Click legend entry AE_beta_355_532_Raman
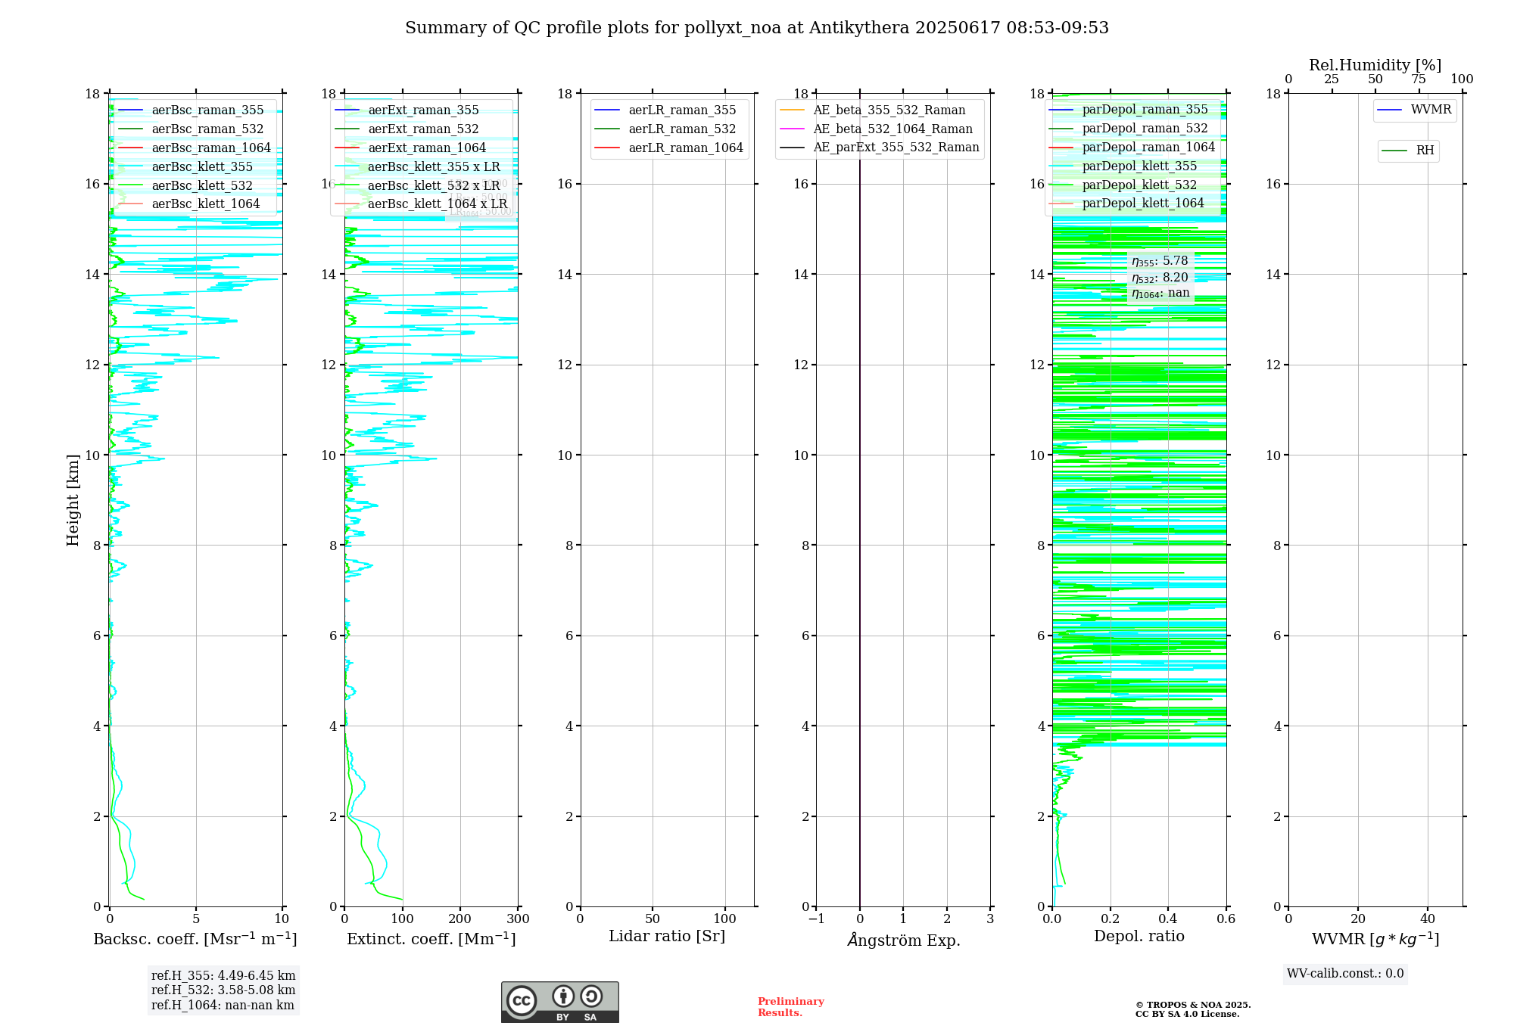This screenshot has height=1029, width=1514. pyautogui.click(x=873, y=110)
